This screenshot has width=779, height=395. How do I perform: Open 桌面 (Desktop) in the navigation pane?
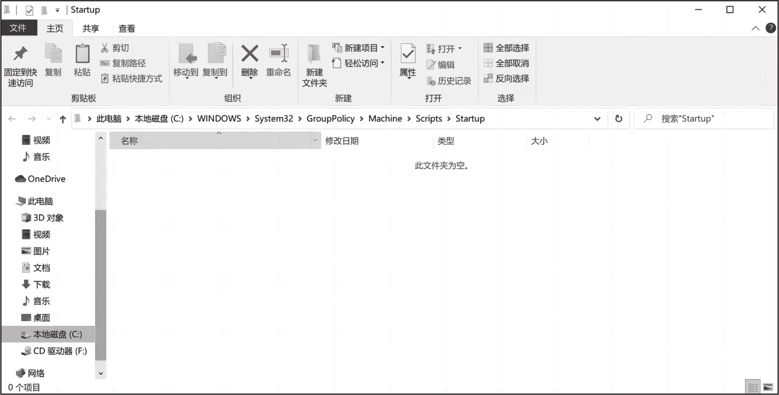pos(36,317)
